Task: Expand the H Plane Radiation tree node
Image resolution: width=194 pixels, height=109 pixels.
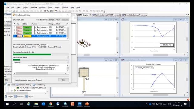Action: [x=12, y=91]
